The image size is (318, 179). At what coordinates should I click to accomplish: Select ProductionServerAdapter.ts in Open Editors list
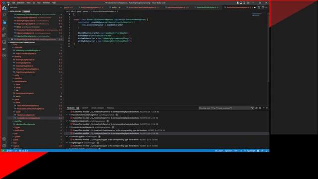point(36,39)
